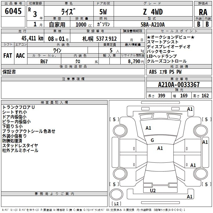Click the レス spare tire label
The height and width of the screenshot is (213, 213).
(x=116, y=204)
